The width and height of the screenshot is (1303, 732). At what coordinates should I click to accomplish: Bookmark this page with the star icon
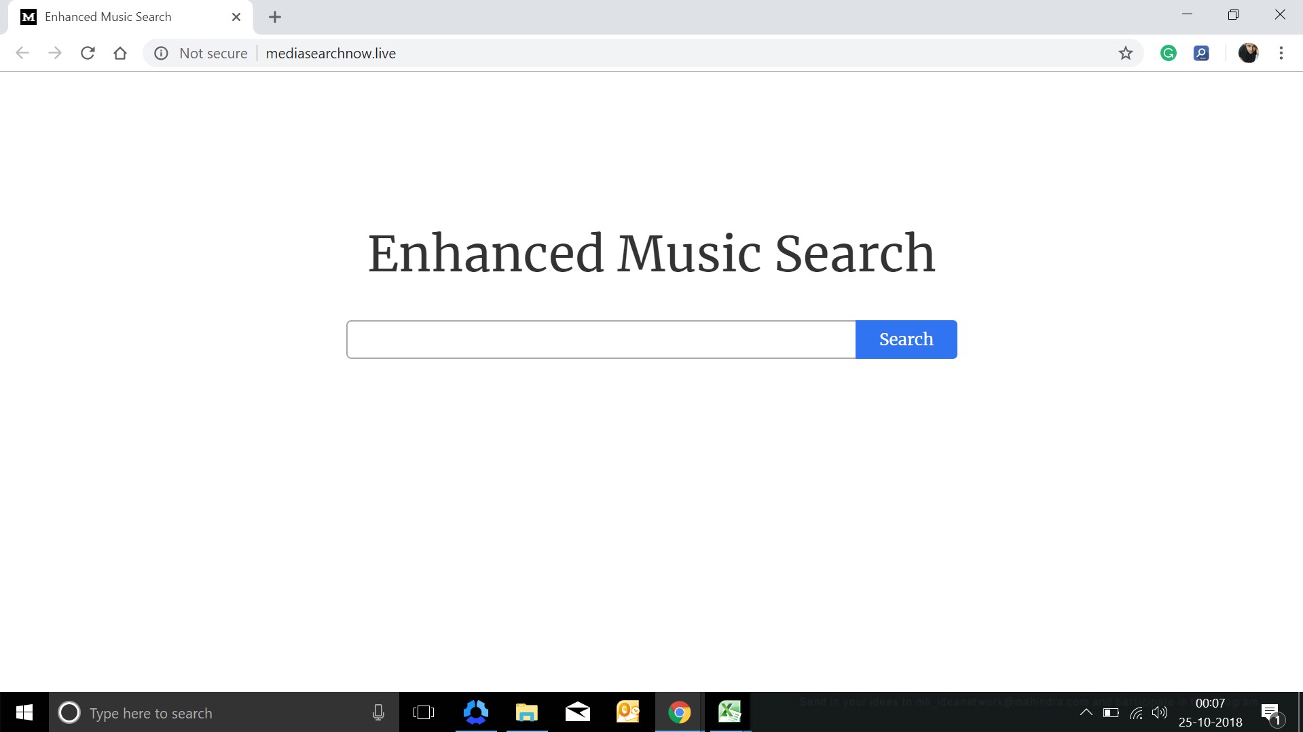[1126, 53]
